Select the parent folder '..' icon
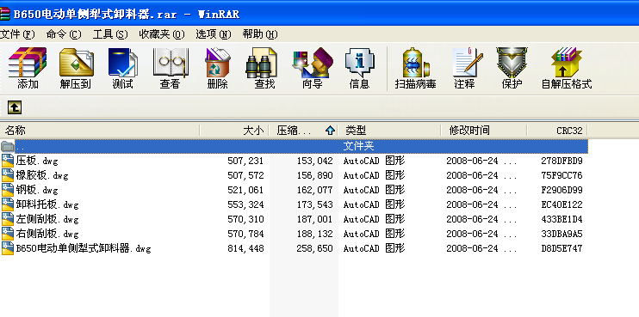 click(8, 146)
